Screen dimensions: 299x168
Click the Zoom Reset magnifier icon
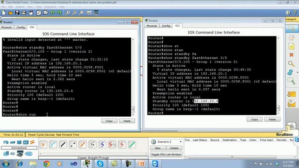pyautogui.click(x=74, y=13)
